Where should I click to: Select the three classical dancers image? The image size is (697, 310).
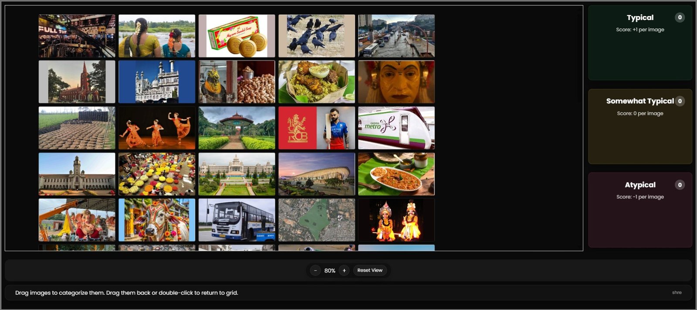(157, 128)
